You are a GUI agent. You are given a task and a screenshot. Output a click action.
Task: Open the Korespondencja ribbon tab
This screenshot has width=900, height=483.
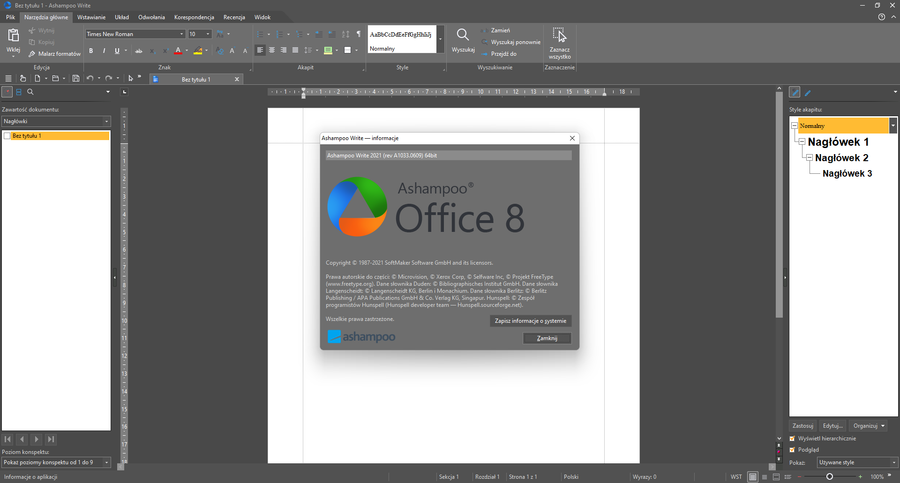pos(194,17)
